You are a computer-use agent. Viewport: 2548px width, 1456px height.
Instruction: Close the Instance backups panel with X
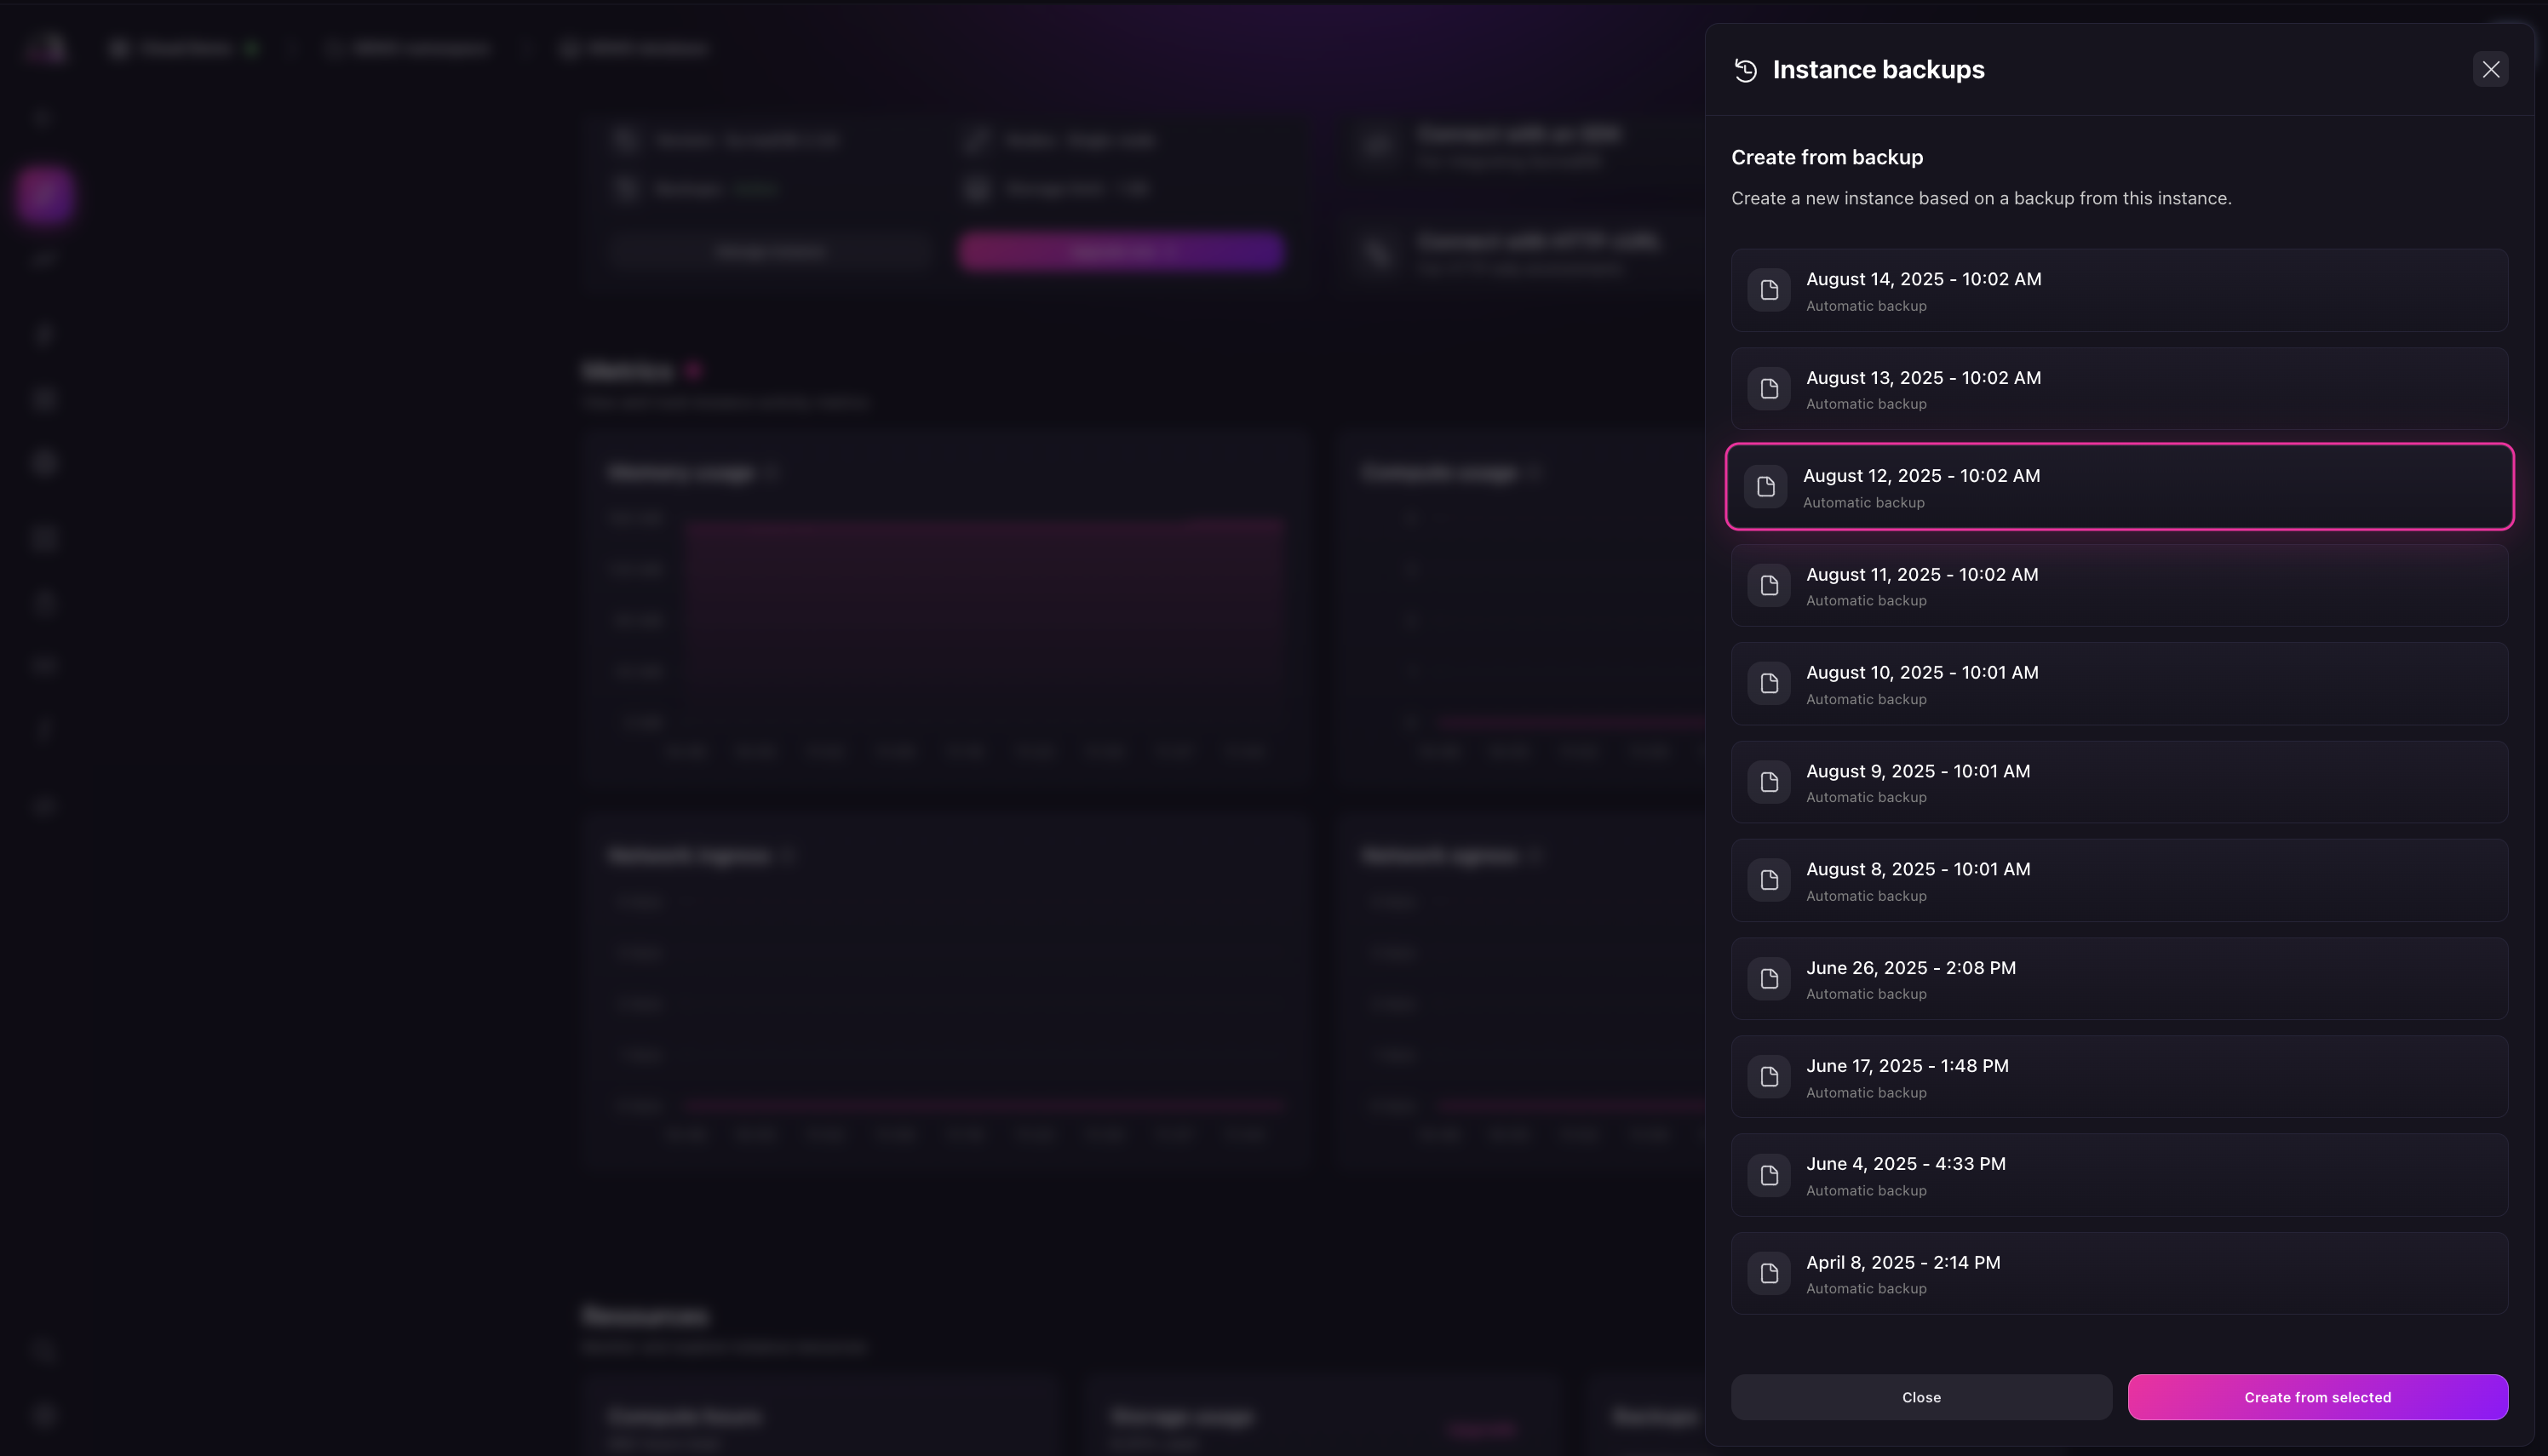point(2490,70)
